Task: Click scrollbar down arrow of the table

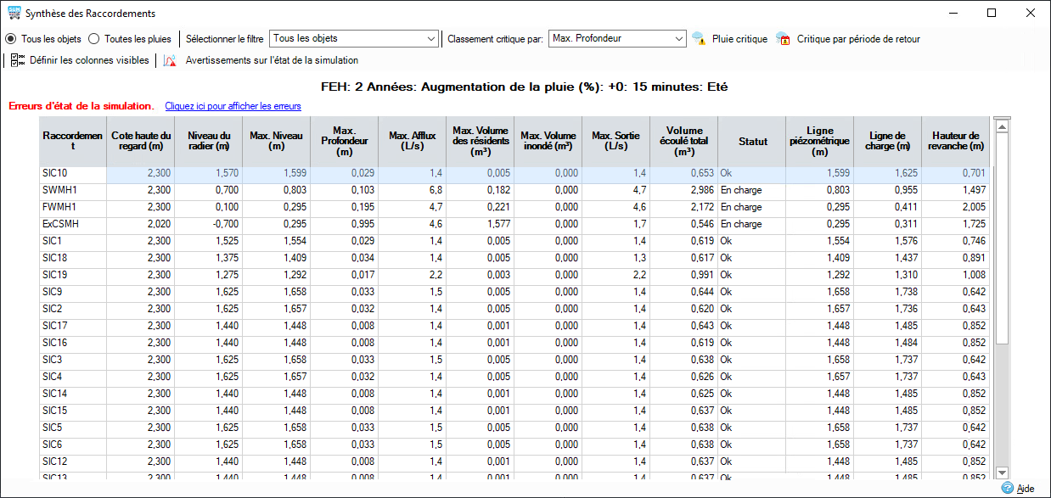Action: 1002,473
